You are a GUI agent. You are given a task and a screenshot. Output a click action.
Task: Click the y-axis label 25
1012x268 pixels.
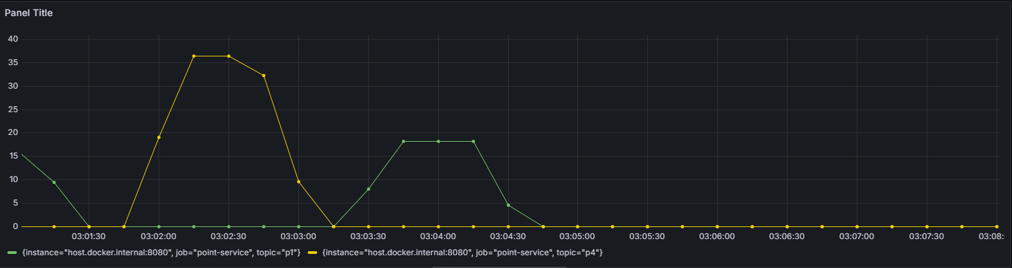tap(13, 109)
